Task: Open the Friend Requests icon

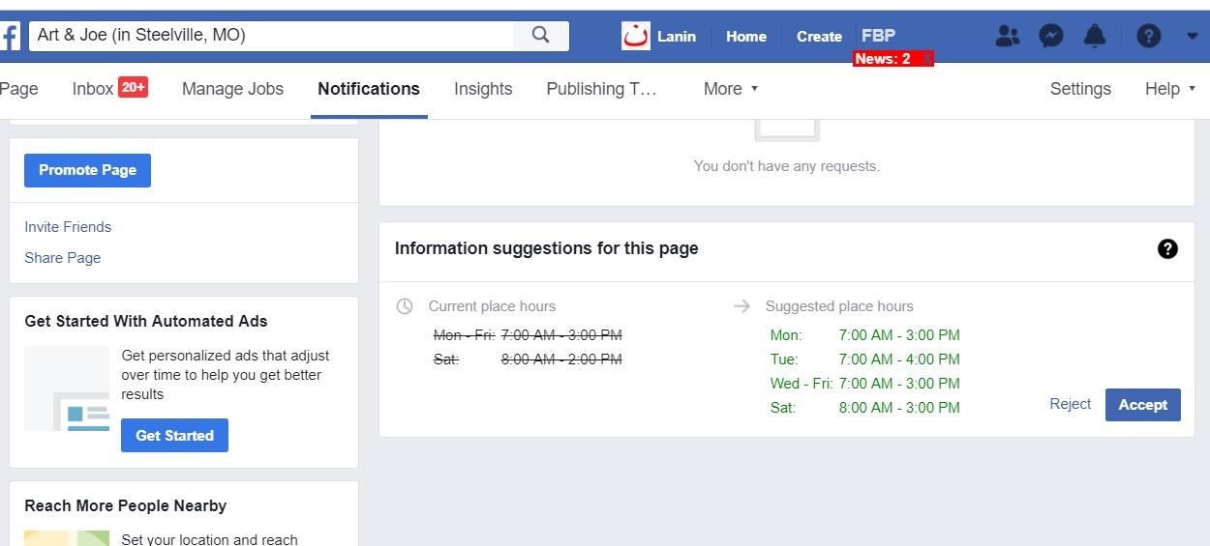Action: (x=1008, y=36)
